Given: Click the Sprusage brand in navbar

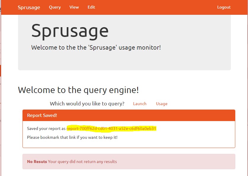Looking at the screenshot, I should point(29,7).
